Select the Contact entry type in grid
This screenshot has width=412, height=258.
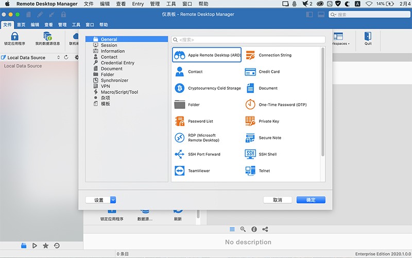click(x=188, y=72)
